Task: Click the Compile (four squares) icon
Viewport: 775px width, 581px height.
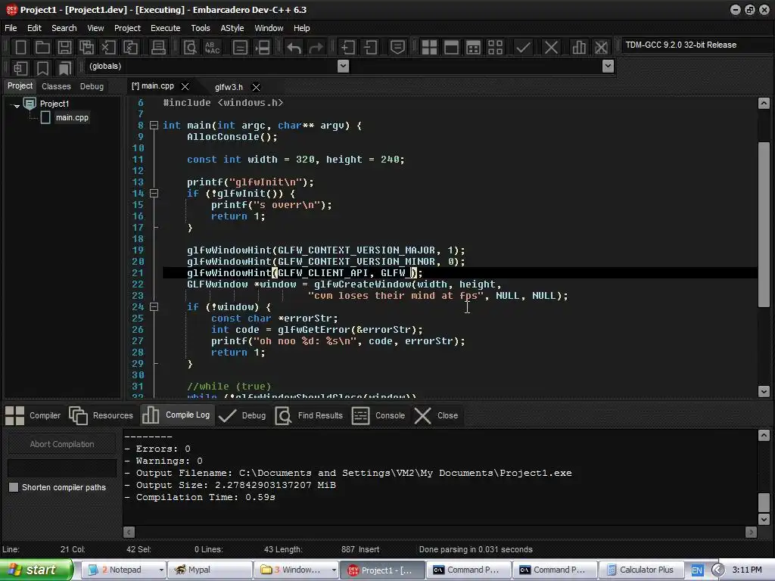Action: point(429,48)
